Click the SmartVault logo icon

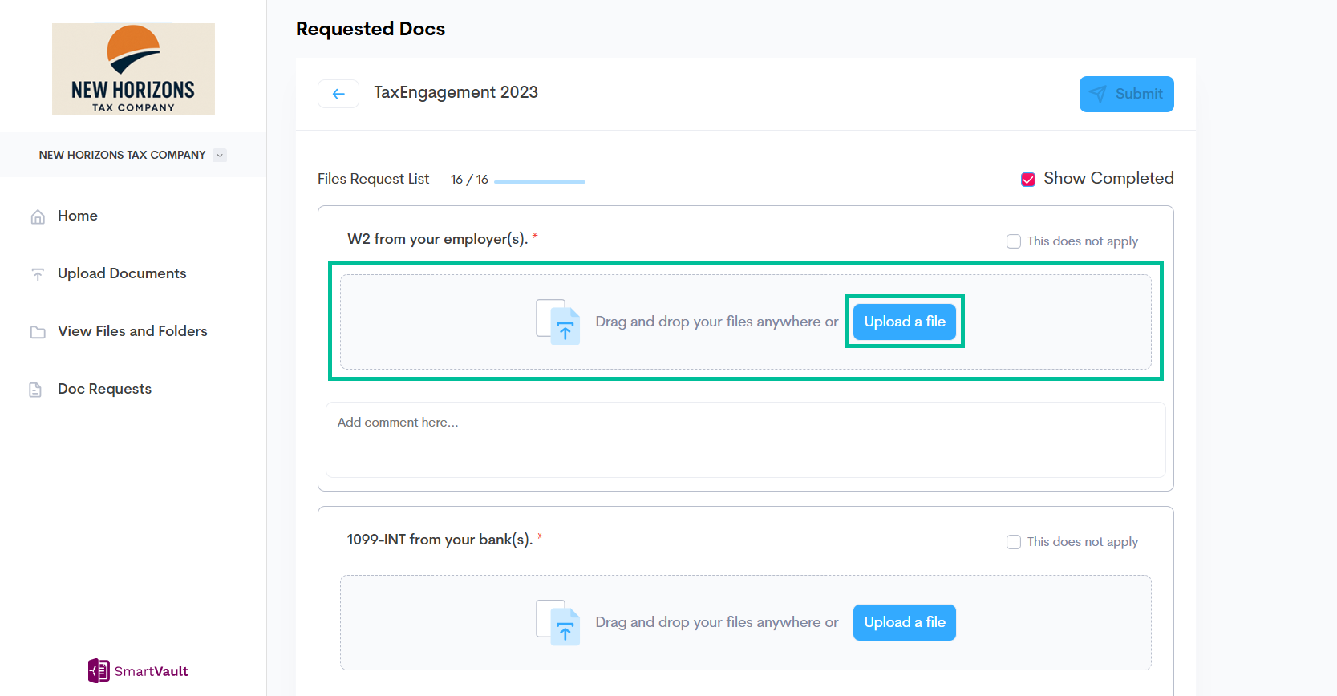pos(99,670)
